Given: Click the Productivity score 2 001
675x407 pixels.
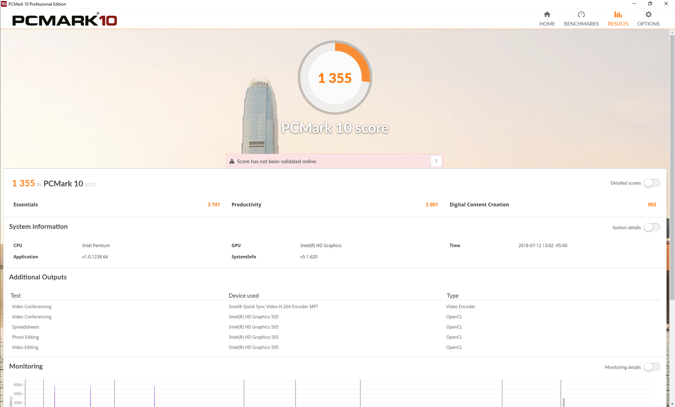Looking at the screenshot, I should [x=432, y=205].
